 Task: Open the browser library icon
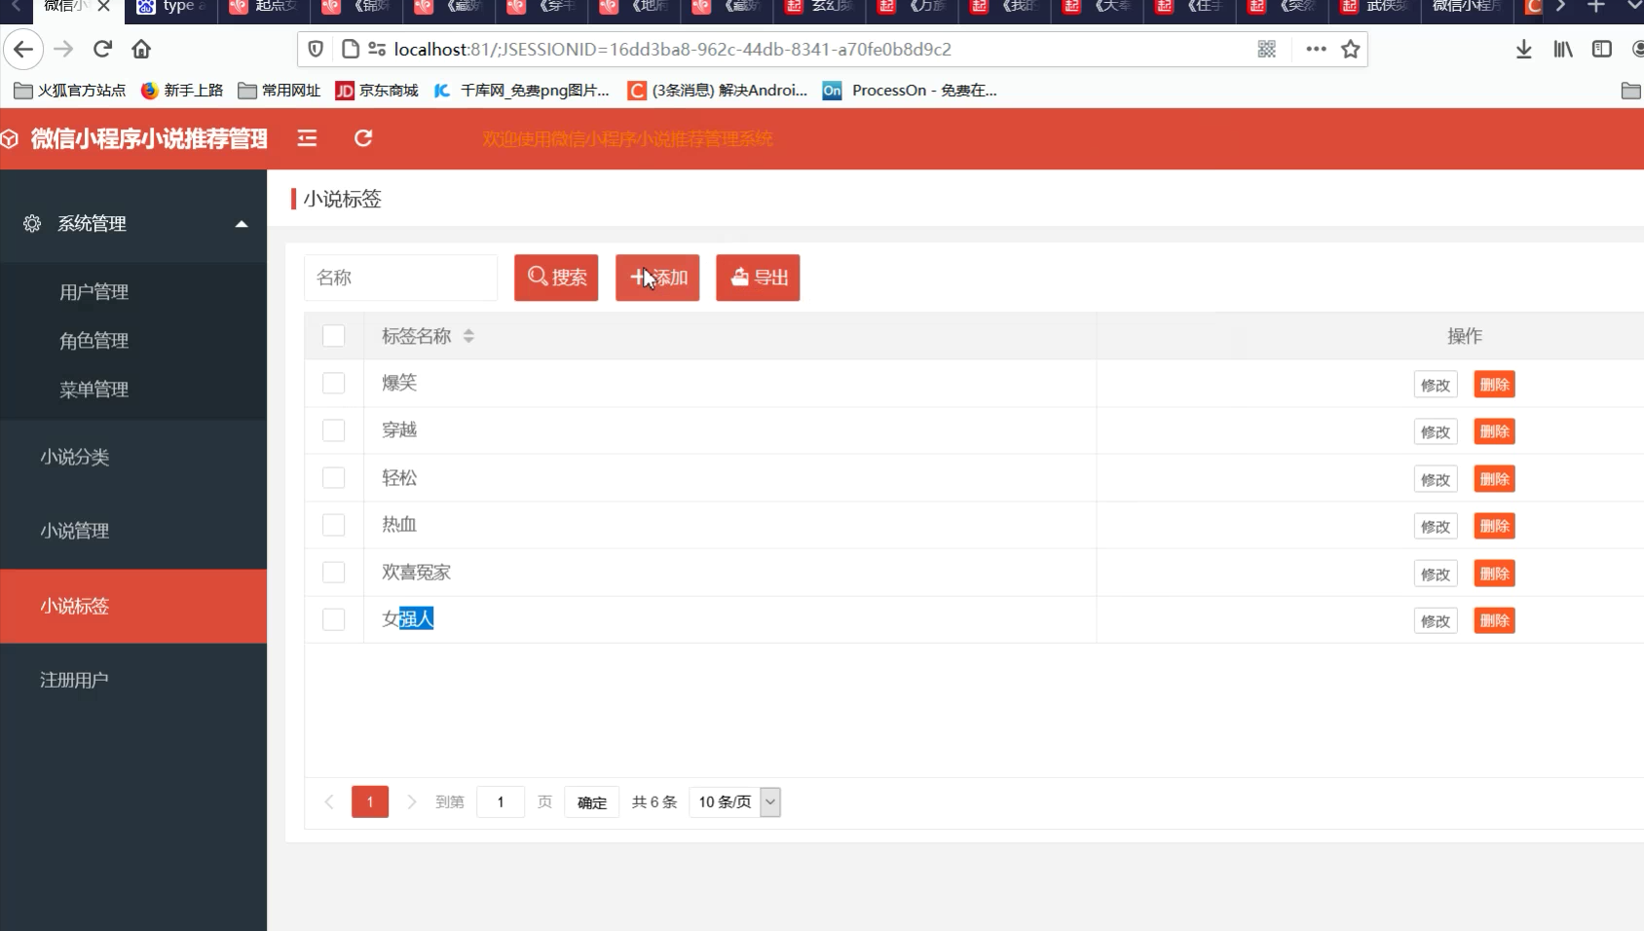tap(1563, 49)
